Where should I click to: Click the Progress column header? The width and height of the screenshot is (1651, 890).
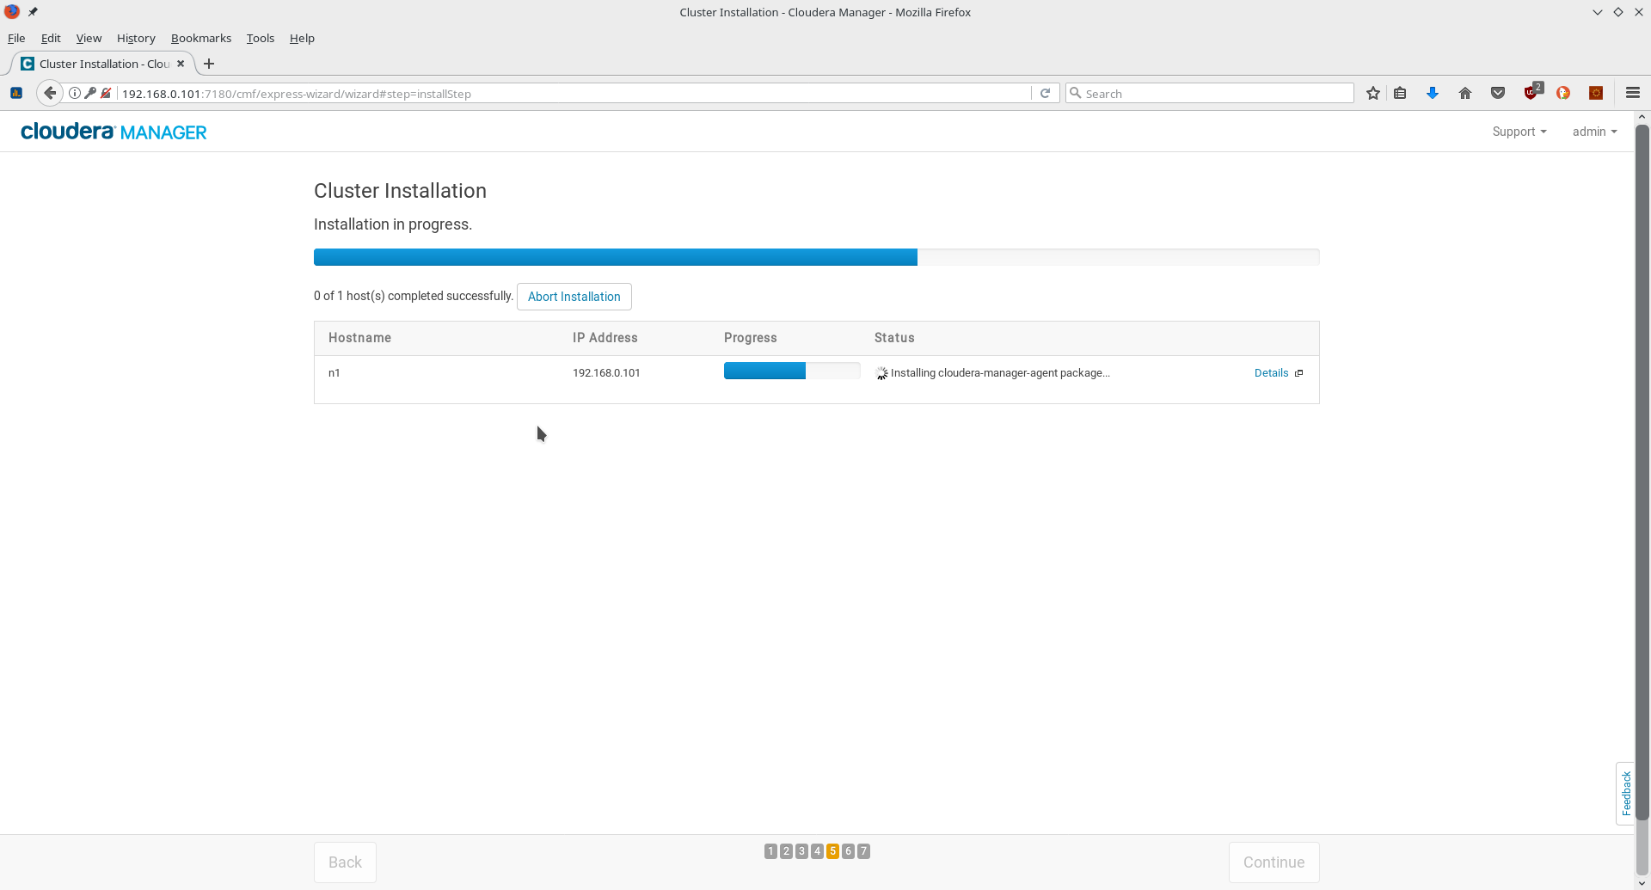pos(751,338)
